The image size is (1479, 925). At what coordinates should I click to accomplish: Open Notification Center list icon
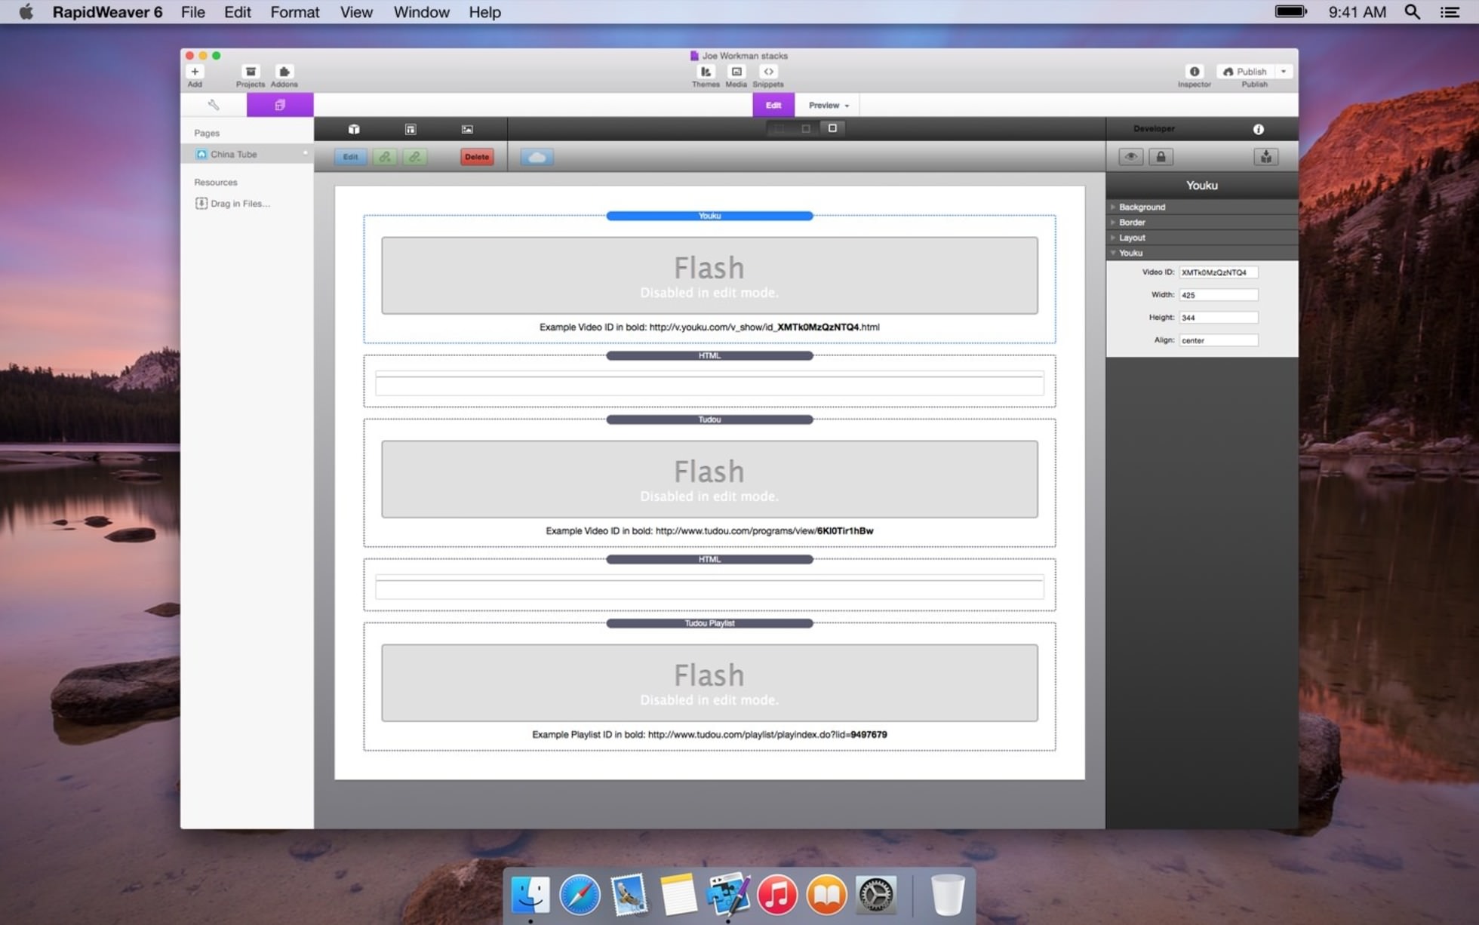click(x=1450, y=12)
